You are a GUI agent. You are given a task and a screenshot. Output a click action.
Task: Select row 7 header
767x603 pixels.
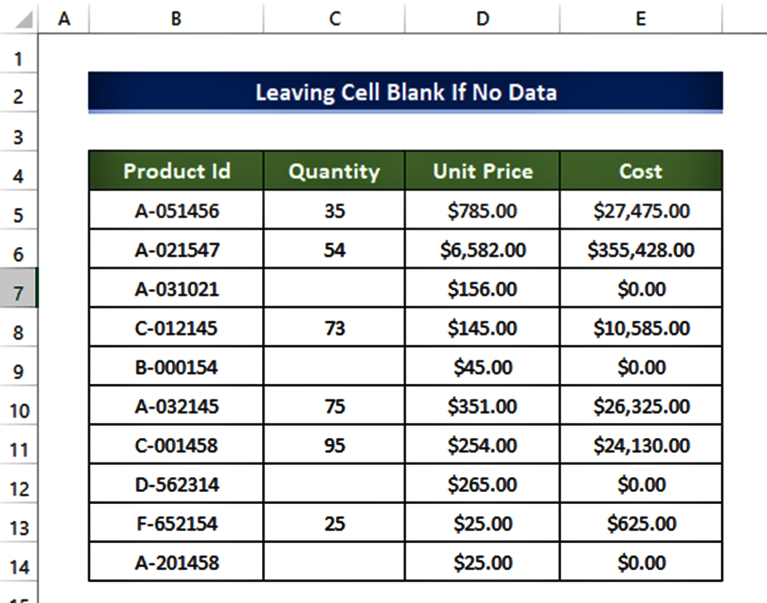pyautogui.click(x=17, y=289)
